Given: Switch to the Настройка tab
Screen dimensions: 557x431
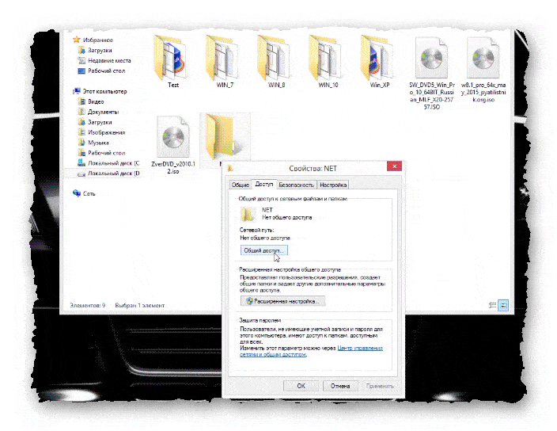Looking at the screenshot, I should point(333,185).
